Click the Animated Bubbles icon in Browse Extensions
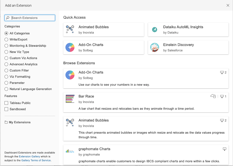This screenshot has height=166, width=233. coord(70,123)
